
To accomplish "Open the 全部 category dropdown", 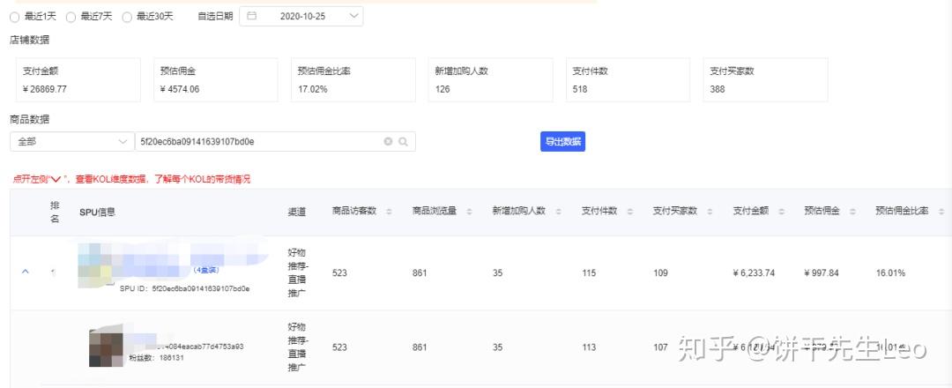I will pos(72,141).
